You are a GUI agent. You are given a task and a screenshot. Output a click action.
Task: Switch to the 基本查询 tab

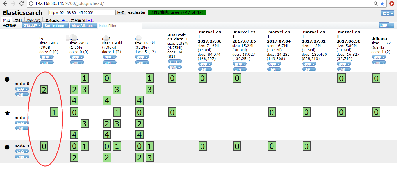click(x=52, y=20)
